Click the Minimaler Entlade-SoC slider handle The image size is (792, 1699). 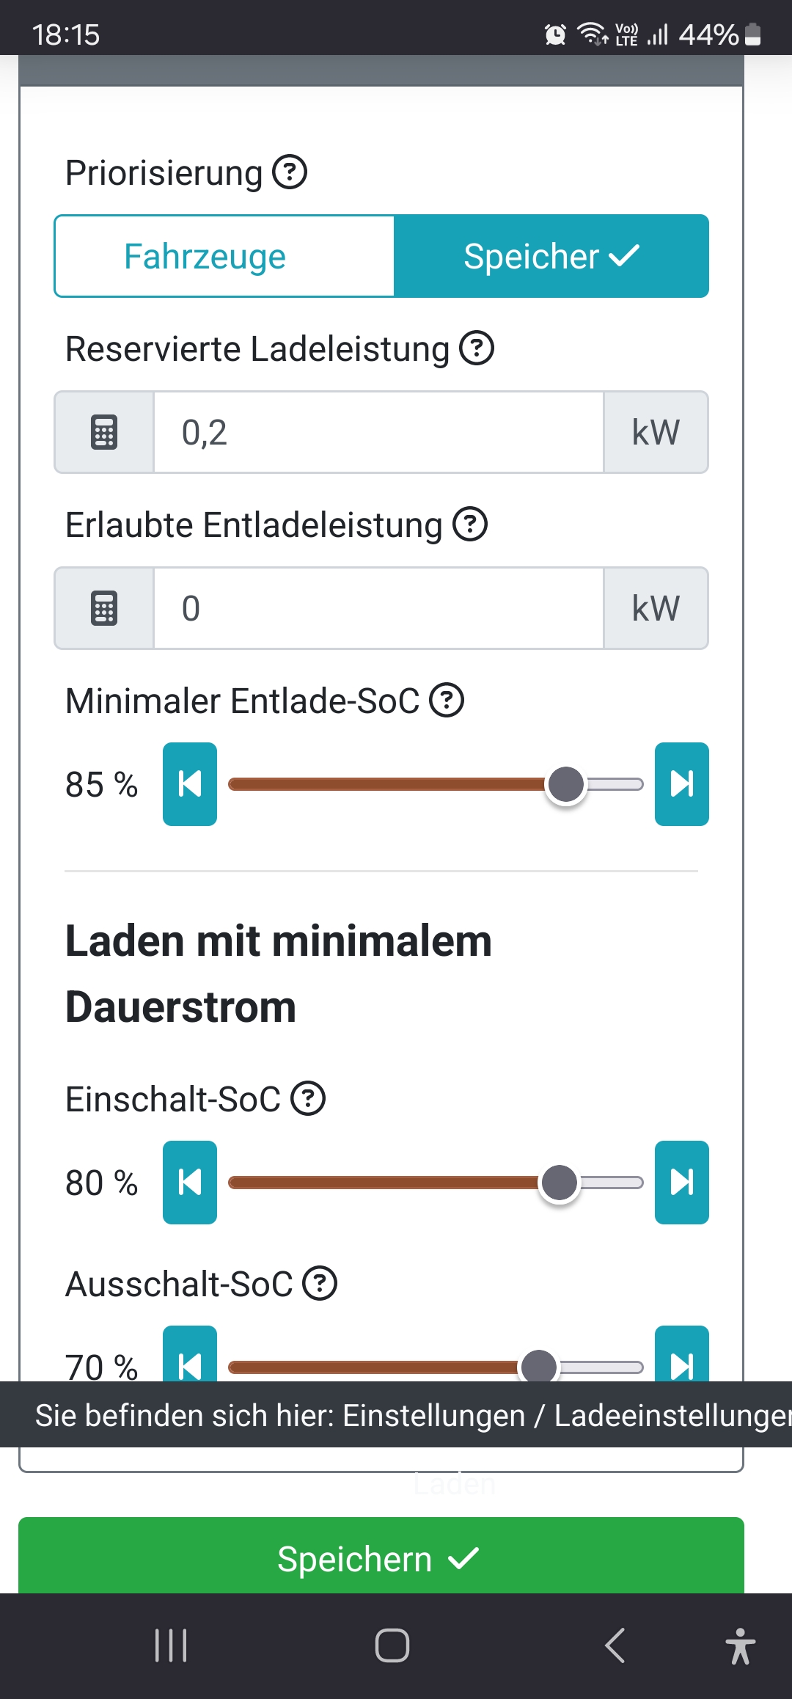pos(566,784)
